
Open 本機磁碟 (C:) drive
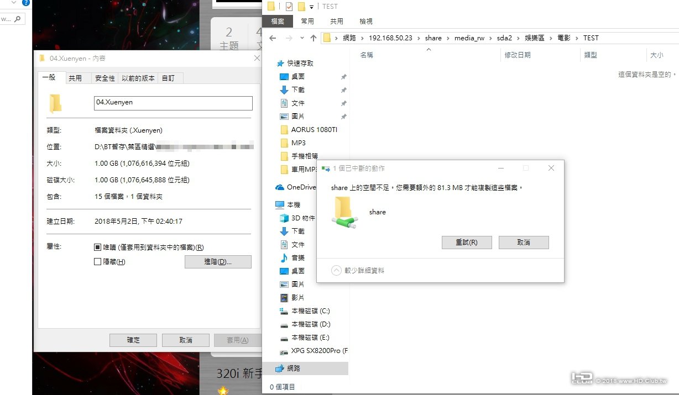(310, 311)
